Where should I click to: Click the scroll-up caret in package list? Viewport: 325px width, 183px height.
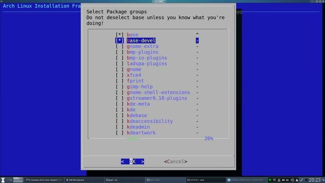point(197,34)
